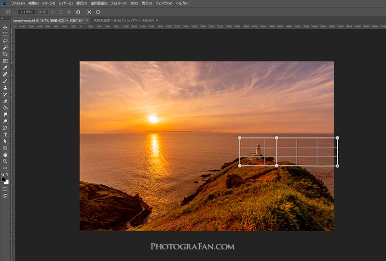Image resolution: width=386 pixels, height=261 pixels.
Task: Open the black foreground color picker
Action: tap(3, 179)
